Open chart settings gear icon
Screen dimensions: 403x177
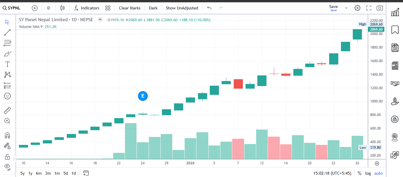[357, 8]
